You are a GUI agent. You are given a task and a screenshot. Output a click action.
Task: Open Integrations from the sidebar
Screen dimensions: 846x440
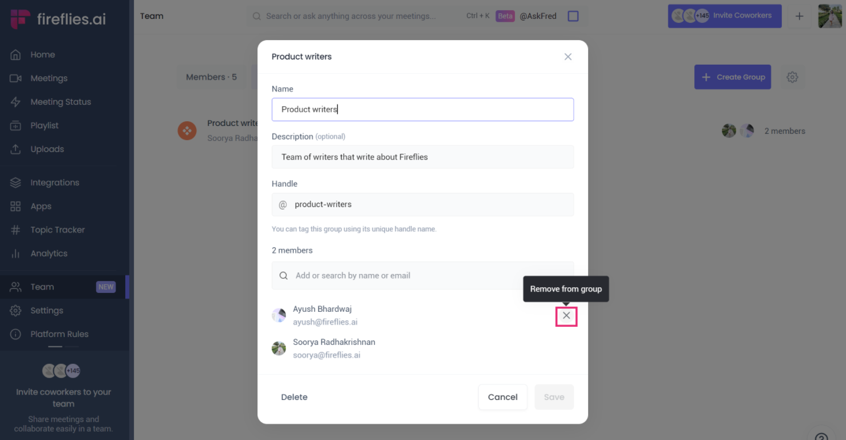tap(55, 182)
